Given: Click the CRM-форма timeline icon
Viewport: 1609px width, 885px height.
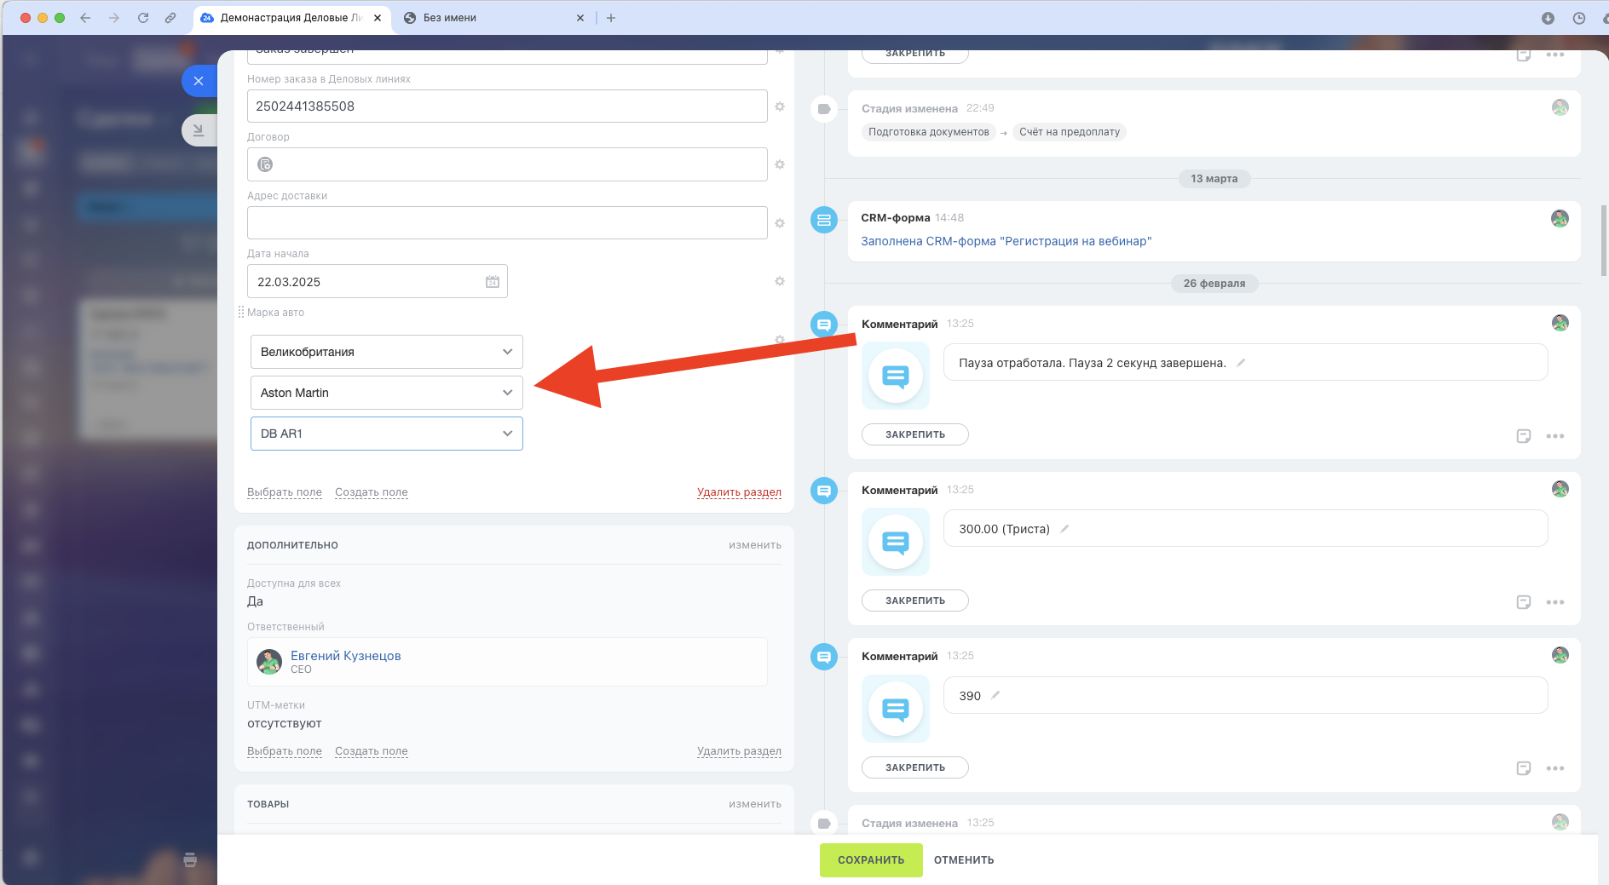Looking at the screenshot, I should pyautogui.click(x=824, y=221).
